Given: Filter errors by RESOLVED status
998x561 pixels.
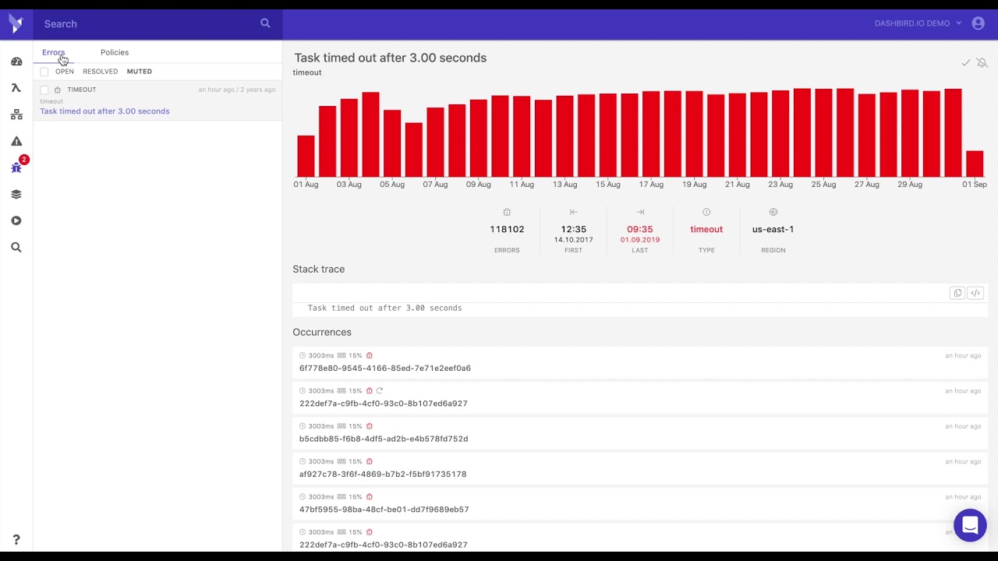Looking at the screenshot, I should pos(101,72).
